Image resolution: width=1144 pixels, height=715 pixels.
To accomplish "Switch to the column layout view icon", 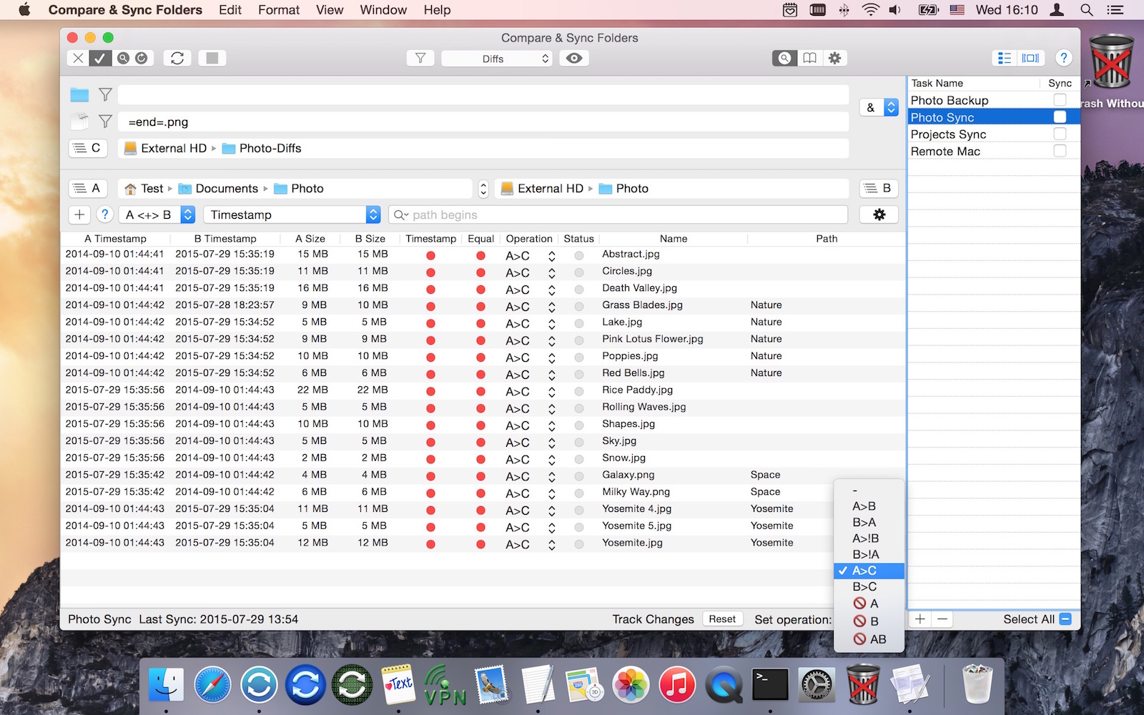I will tap(1030, 58).
